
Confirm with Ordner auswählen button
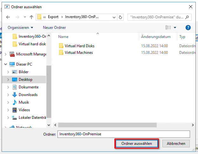click(x=136, y=144)
